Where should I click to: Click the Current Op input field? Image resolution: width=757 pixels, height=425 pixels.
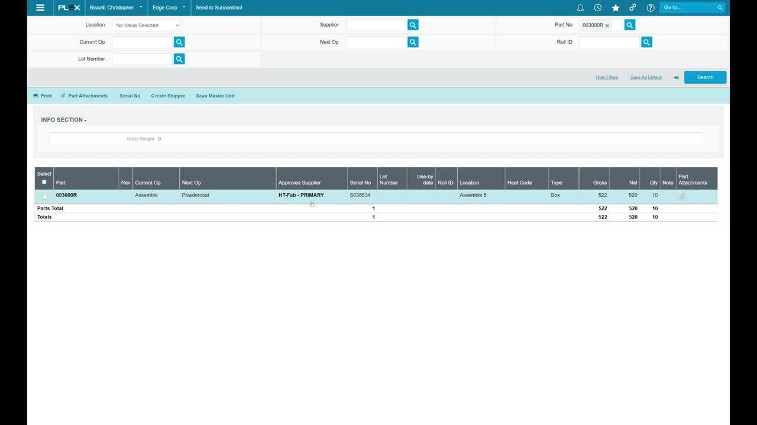point(143,42)
